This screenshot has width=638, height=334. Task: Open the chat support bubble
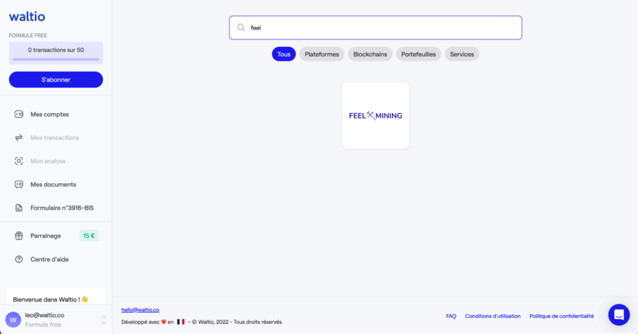click(619, 315)
